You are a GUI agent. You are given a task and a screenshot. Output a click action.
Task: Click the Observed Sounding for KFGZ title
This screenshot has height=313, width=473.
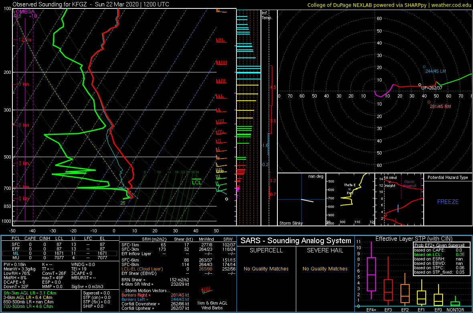[91, 4]
